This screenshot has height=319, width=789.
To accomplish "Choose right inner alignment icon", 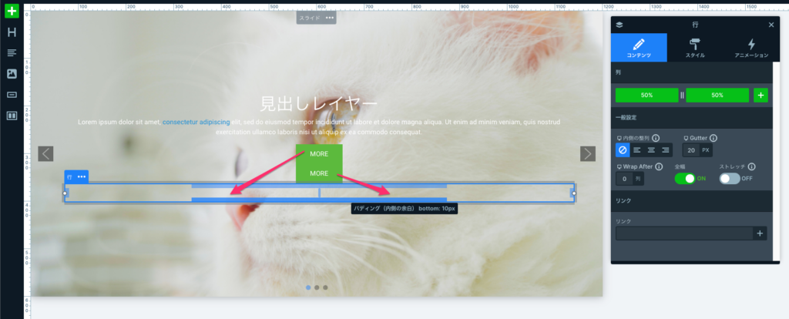I will (x=665, y=150).
